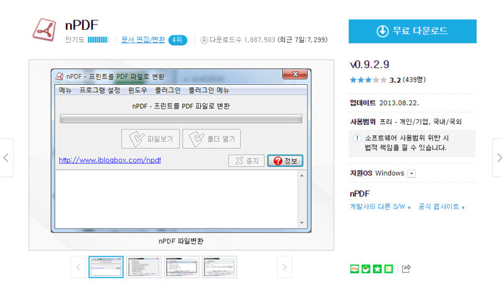Viewport: 502px width, 297px height.
Task: Open the 메뉴 menu in nPDF window
Action: (x=65, y=90)
